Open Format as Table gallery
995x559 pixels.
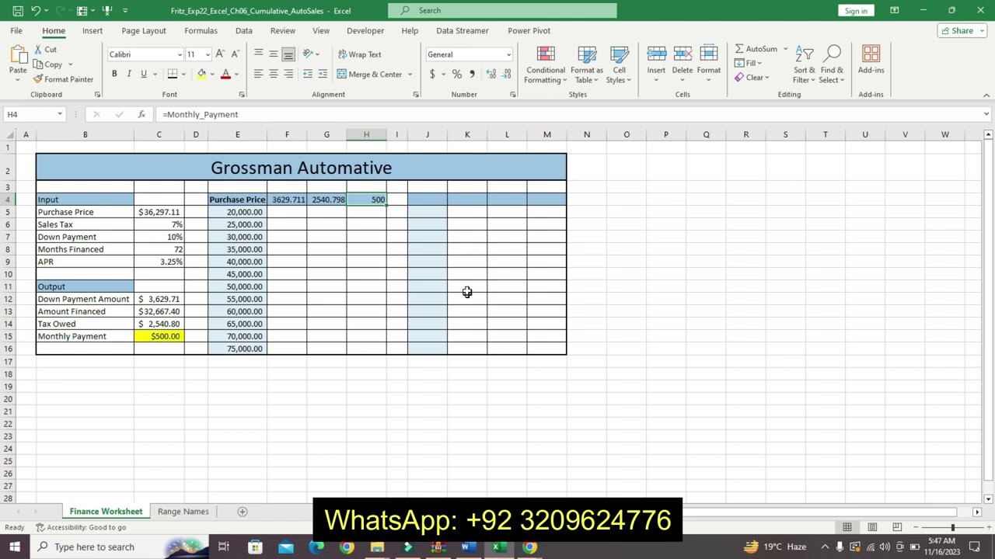click(587, 65)
